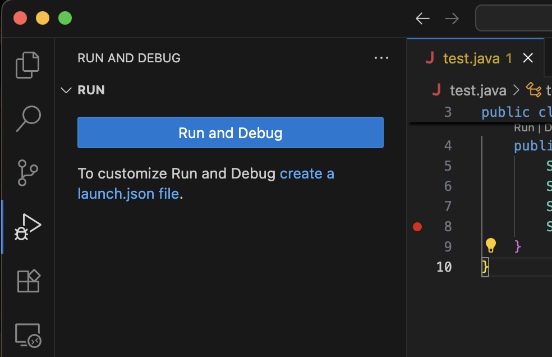Open the Source Control view
Image resolution: width=552 pixels, height=357 pixels.
tap(27, 172)
